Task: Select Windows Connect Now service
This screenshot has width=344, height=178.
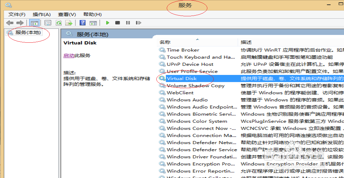Action: click(x=201, y=128)
